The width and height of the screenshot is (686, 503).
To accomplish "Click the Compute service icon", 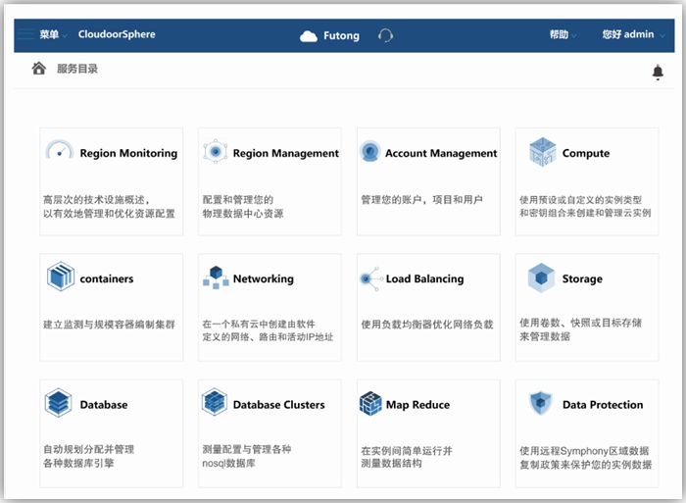I will click(542, 152).
